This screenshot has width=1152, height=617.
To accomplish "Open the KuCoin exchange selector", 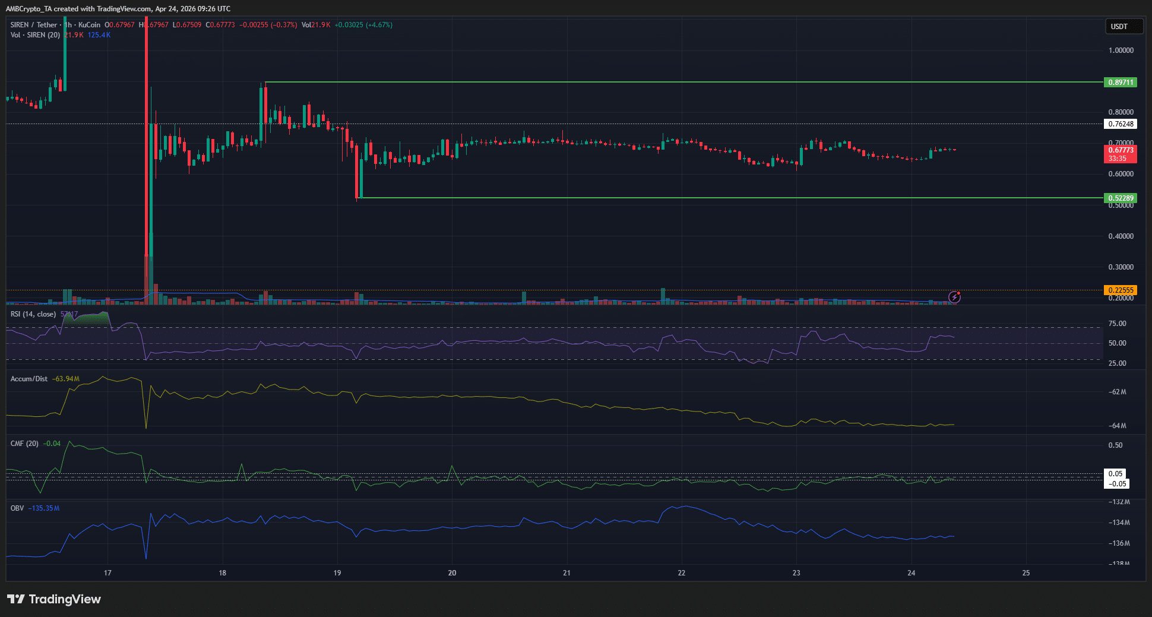I will tap(89, 26).
